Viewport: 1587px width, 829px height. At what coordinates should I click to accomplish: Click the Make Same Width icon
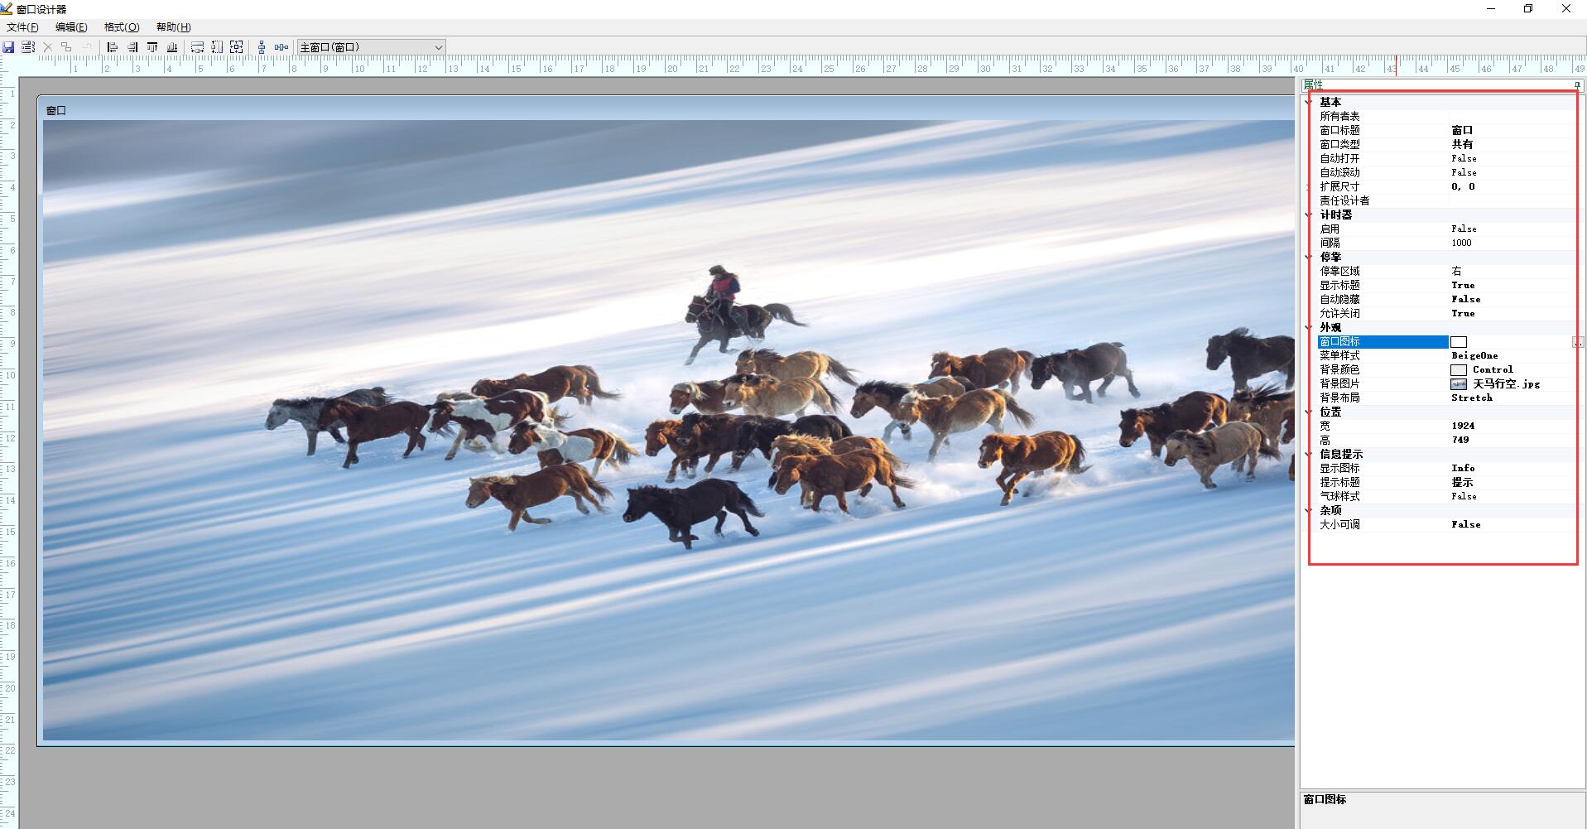tap(197, 47)
